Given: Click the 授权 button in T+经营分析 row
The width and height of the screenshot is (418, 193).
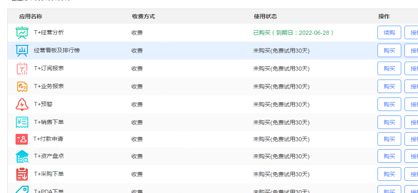Looking at the screenshot, I should click(411, 33).
